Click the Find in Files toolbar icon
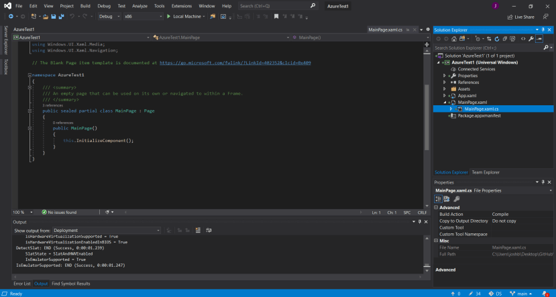This screenshot has width=556, height=297. [x=213, y=16]
